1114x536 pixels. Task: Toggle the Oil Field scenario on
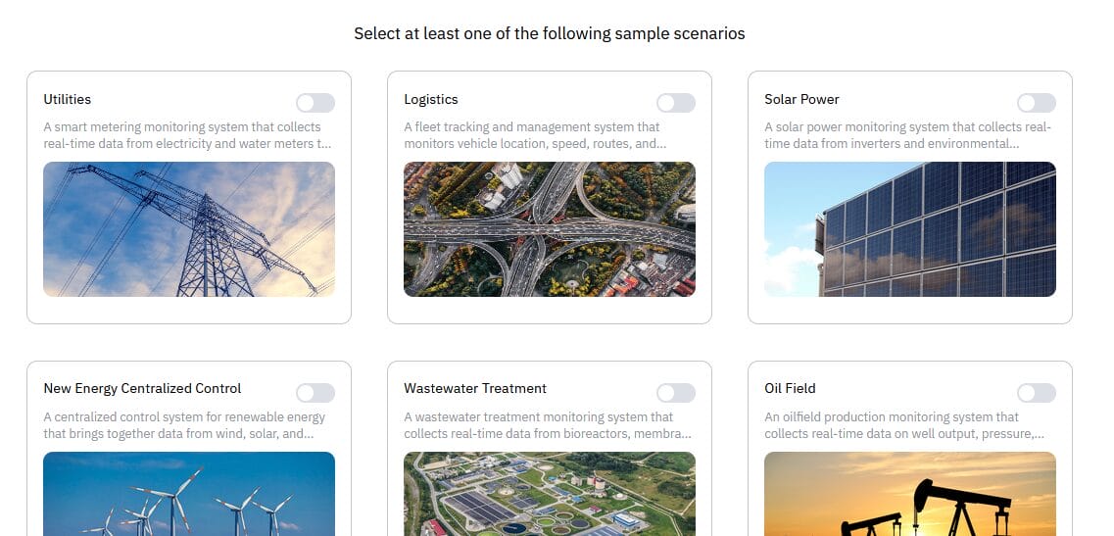(1036, 393)
